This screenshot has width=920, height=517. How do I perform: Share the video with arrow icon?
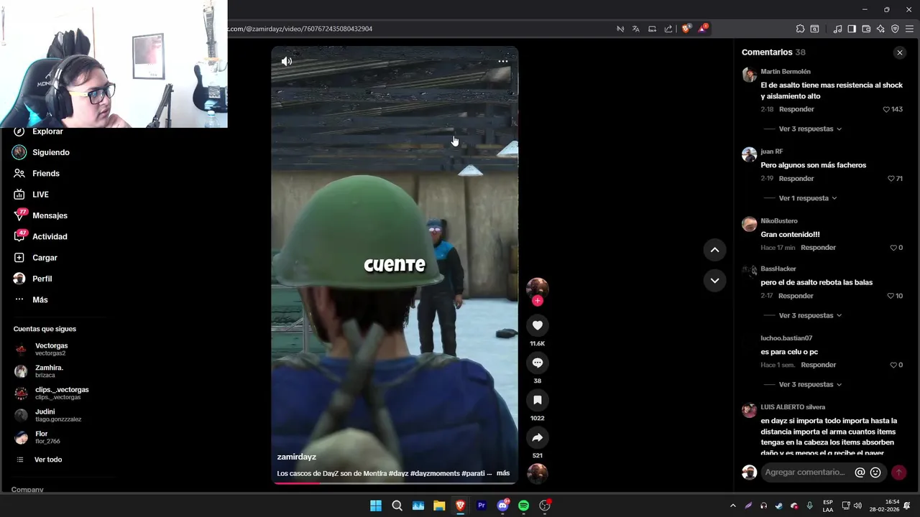(538, 437)
